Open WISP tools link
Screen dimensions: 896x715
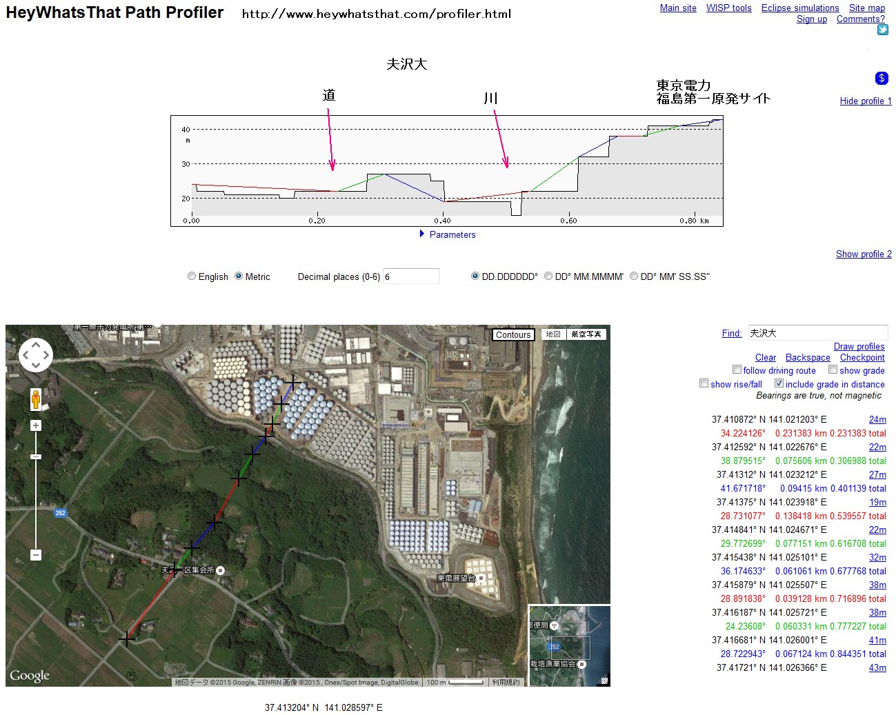click(x=728, y=8)
